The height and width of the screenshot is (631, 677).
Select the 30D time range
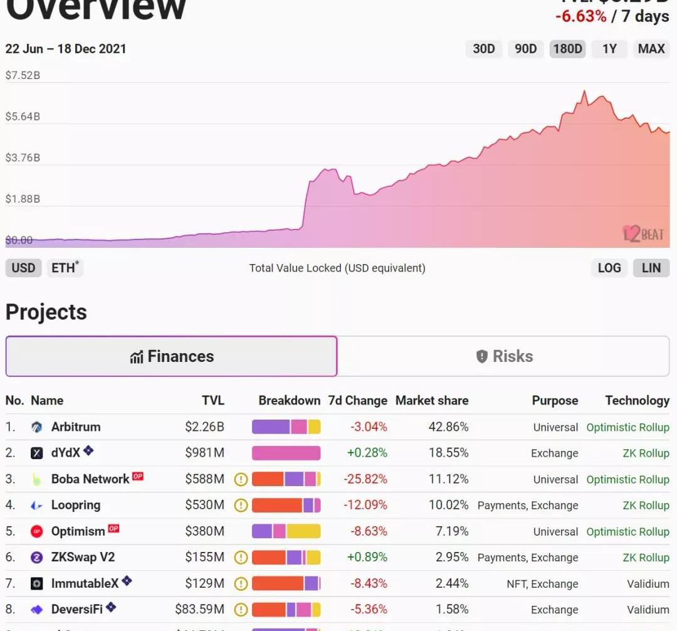(x=483, y=49)
